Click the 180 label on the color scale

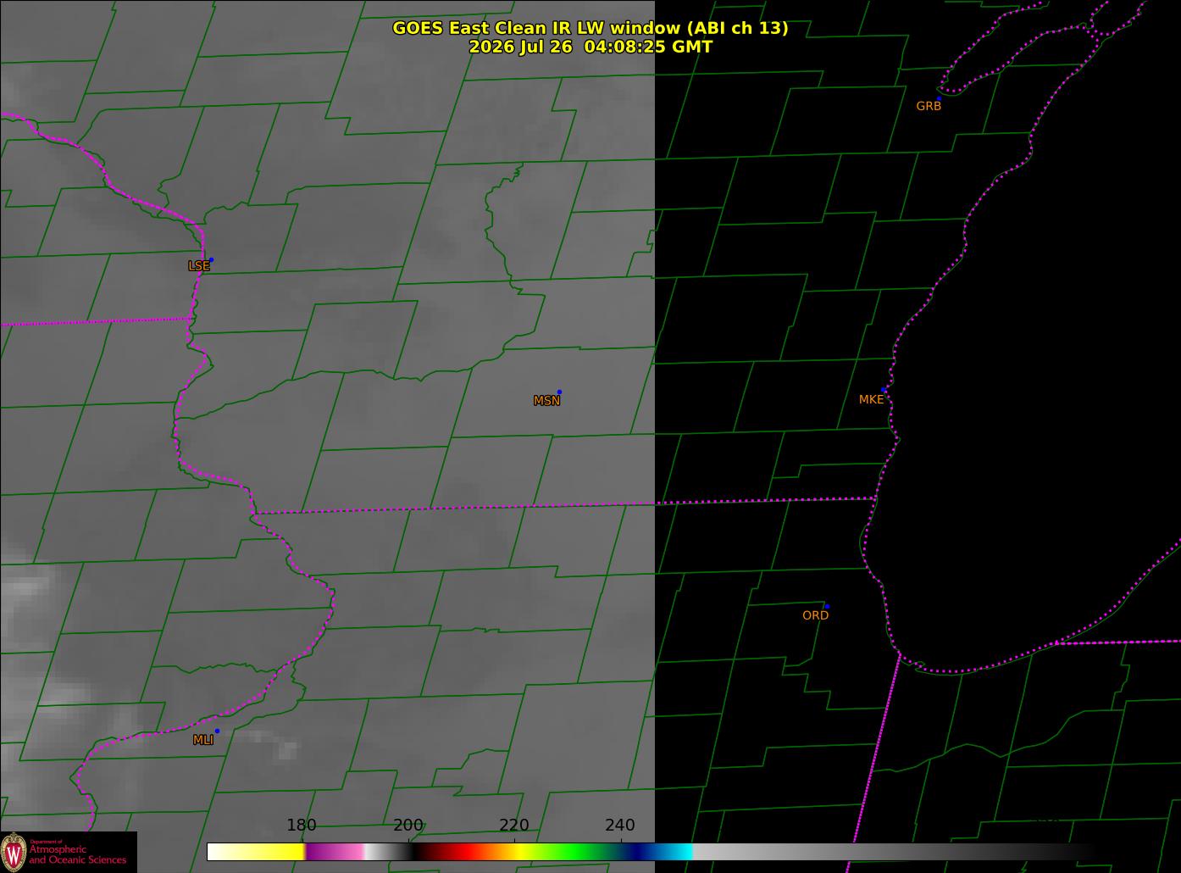coord(302,826)
